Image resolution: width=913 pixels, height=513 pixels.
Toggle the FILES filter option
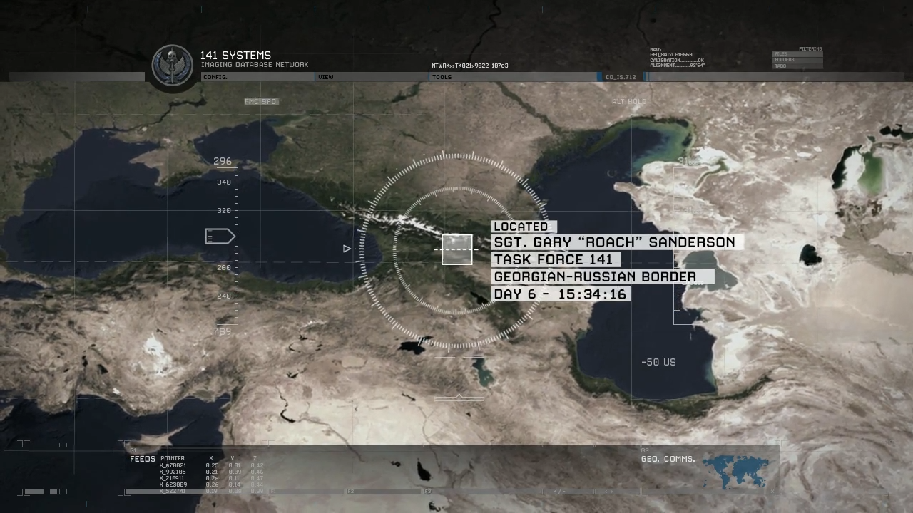click(797, 54)
